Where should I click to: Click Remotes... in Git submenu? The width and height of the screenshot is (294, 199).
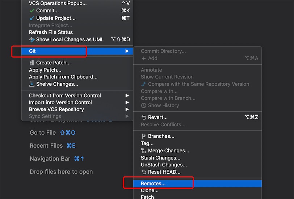coord(197,183)
